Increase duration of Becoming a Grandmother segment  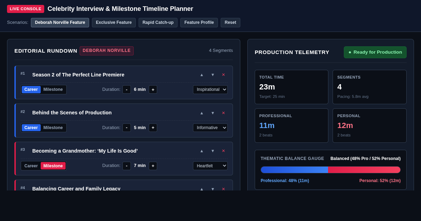pyautogui.click(x=153, y=166)
